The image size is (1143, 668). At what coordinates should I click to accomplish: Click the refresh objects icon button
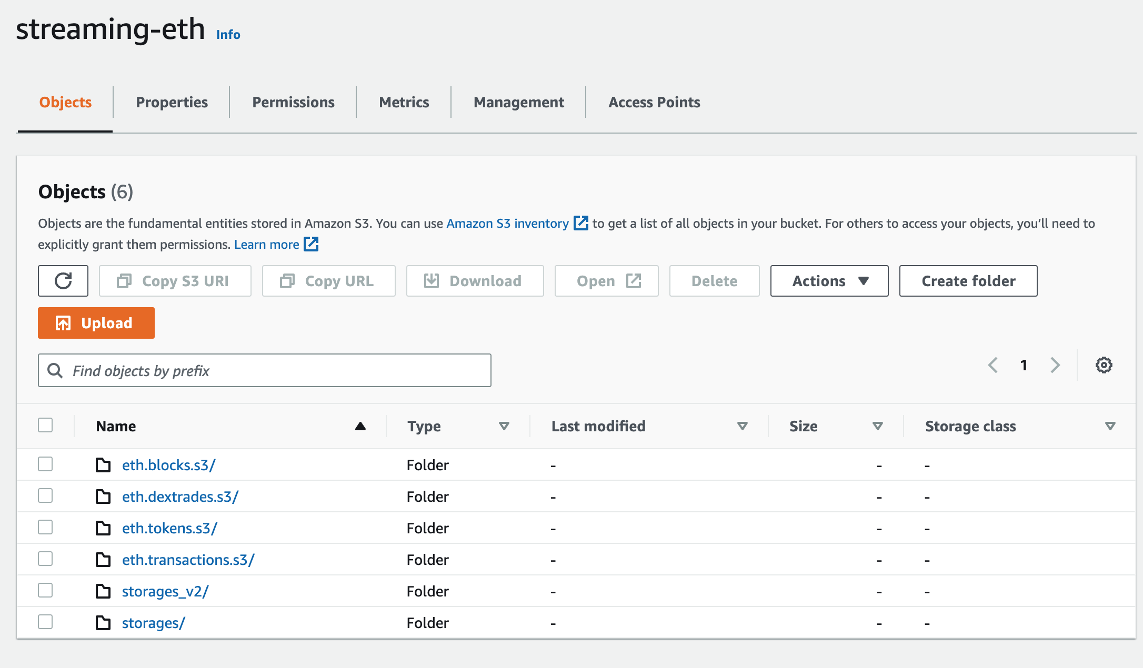(x=63, y=281)
